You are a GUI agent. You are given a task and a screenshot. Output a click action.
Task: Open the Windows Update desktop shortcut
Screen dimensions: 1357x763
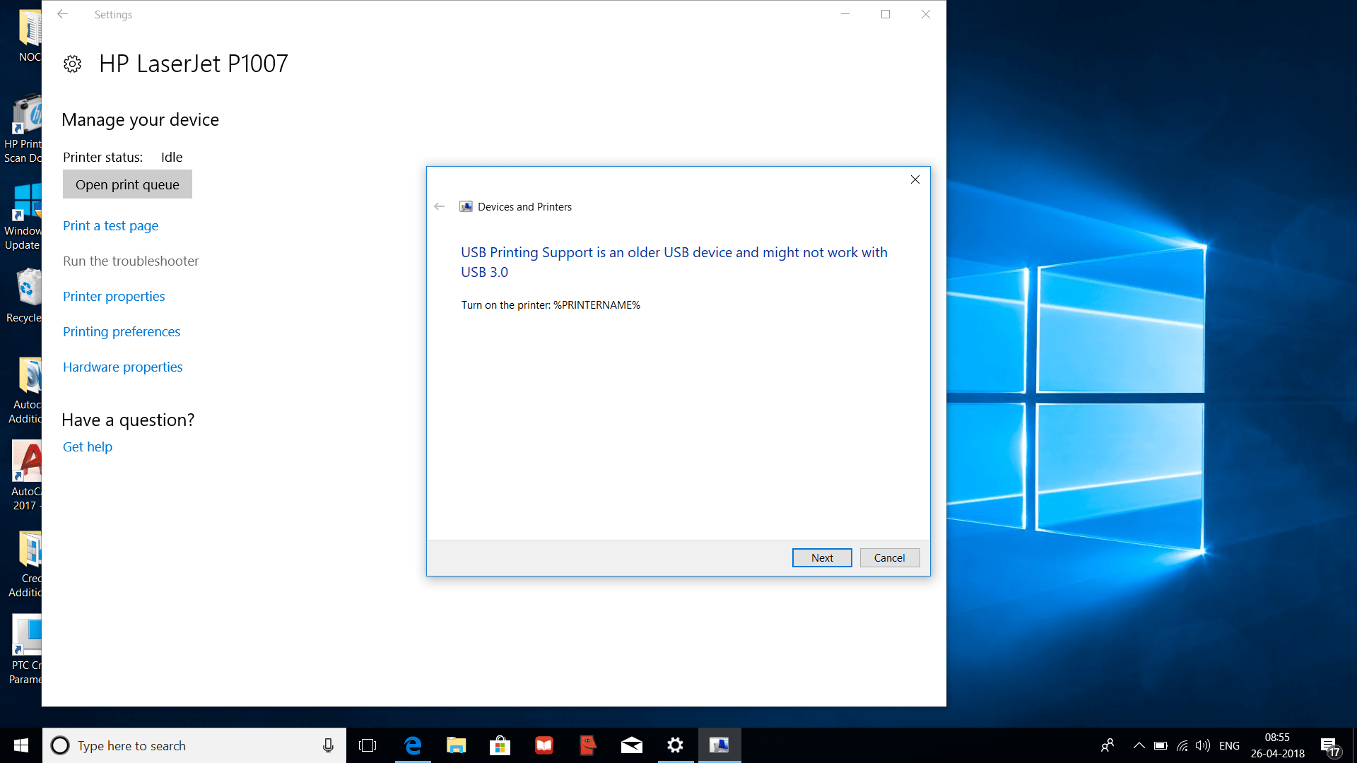pos(27,205)
